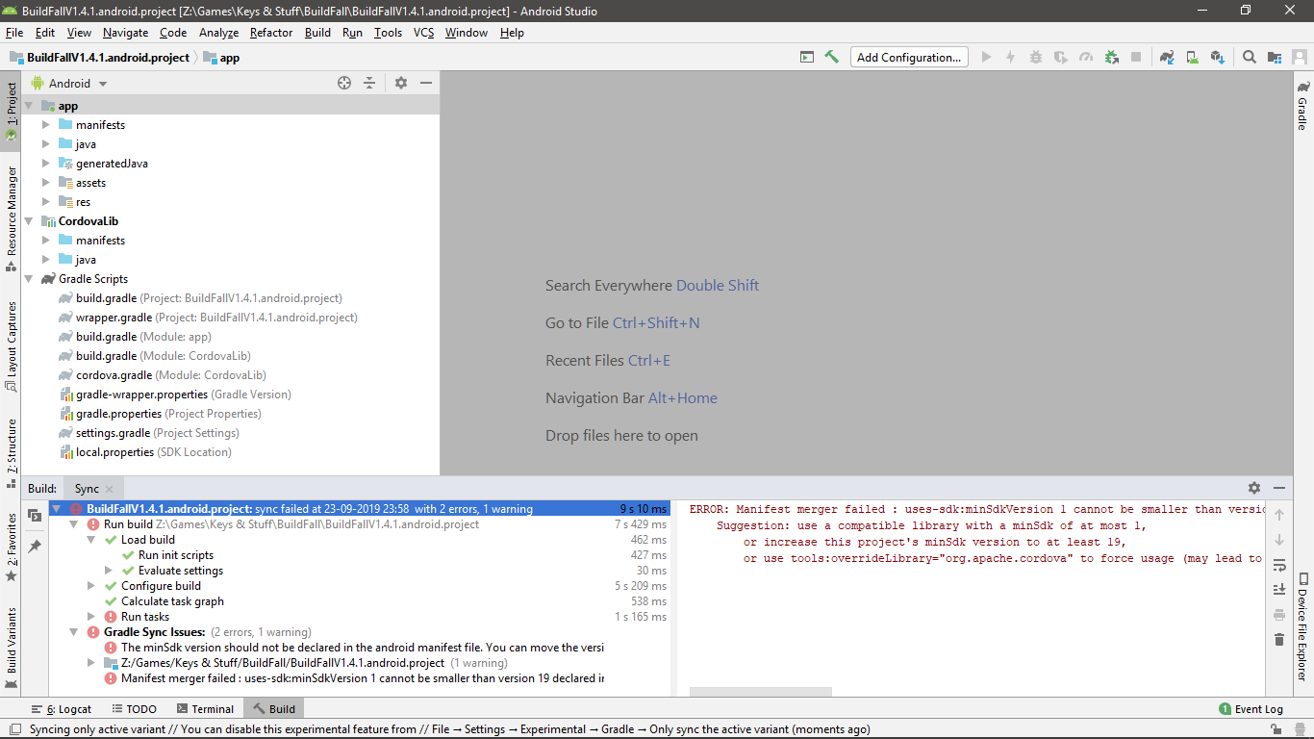Image resolution: width=1314 pixels, height=739 pixels.
Task: Open the SDK Manager icon
Action: (1217, 57)
